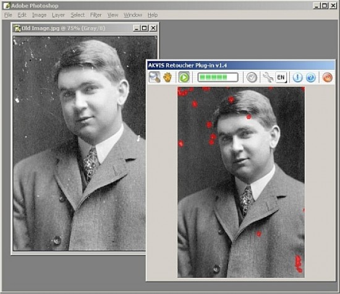
Task: Open the Select menu
Action: (78, 15)
